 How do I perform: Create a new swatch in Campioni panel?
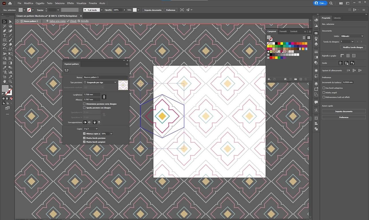click(301, 79)
